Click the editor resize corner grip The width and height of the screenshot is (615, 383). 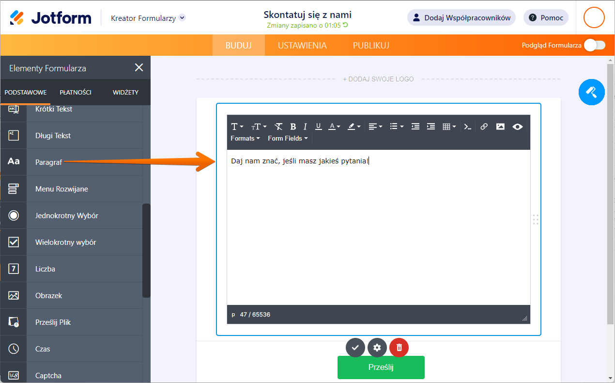(524, 318)
